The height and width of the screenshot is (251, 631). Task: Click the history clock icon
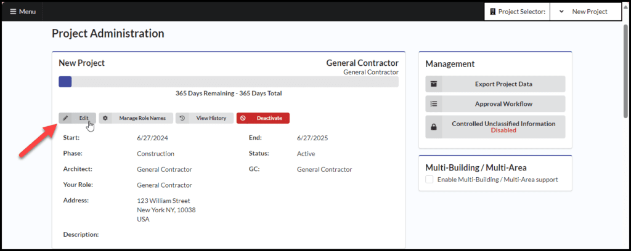click(x=182, y=118)
